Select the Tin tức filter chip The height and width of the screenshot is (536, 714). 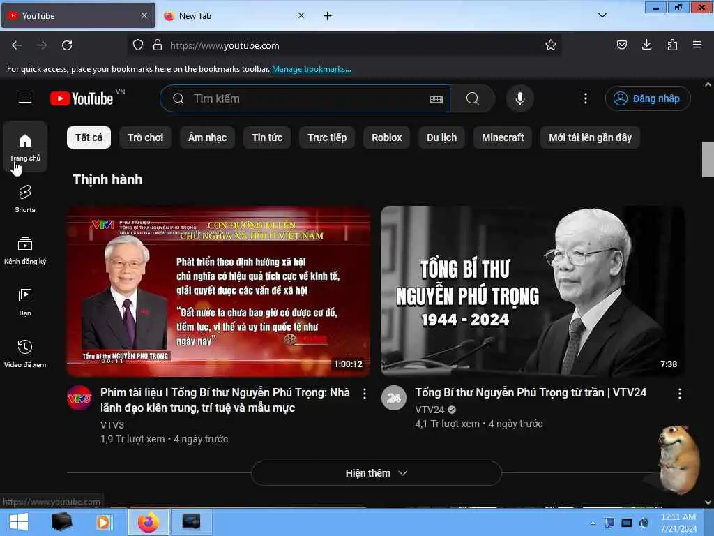(267, 137)
